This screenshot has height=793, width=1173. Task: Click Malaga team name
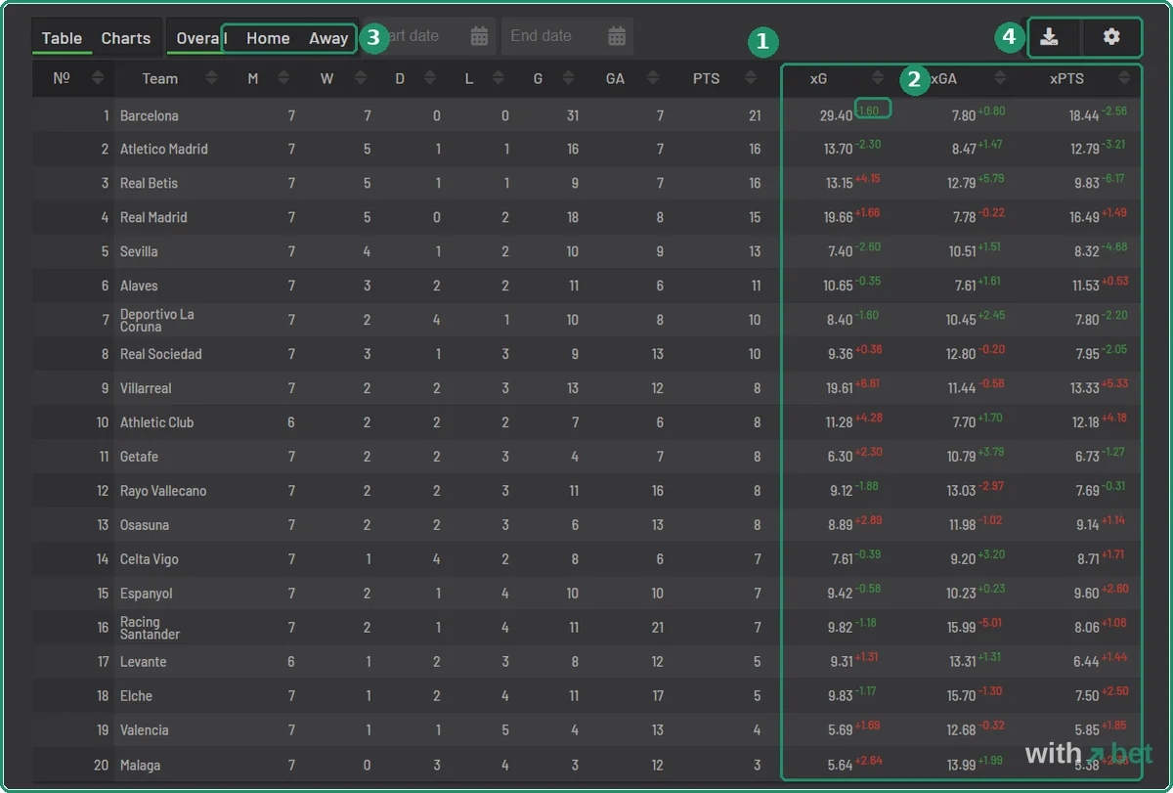[x=141, y=765]
